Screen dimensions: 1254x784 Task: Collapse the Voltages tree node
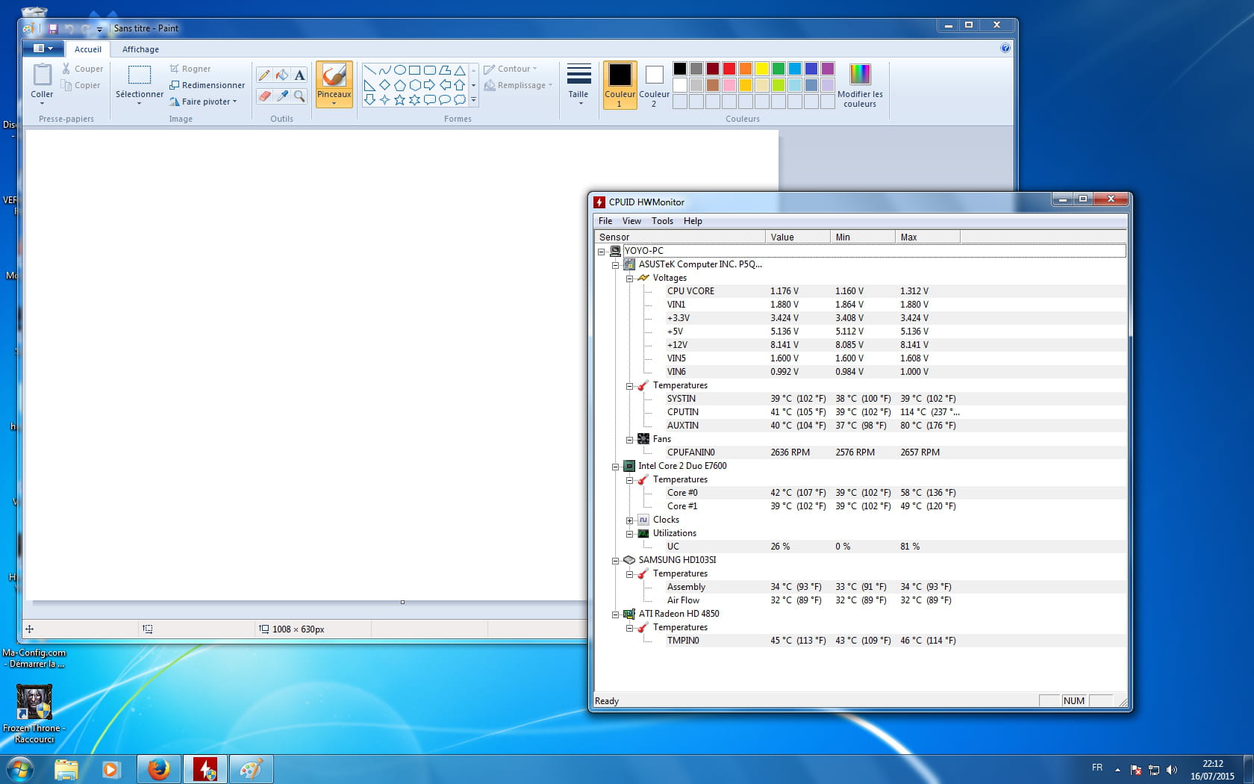[629, 279]
